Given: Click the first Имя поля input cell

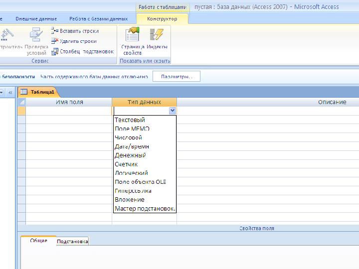Looking at the screenshot, I should coord(69,111).
